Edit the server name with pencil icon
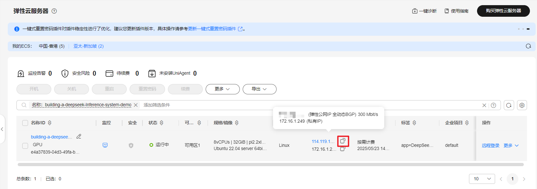Image resolution: width=537 pixels, height=189 pixels. point(79,137)
